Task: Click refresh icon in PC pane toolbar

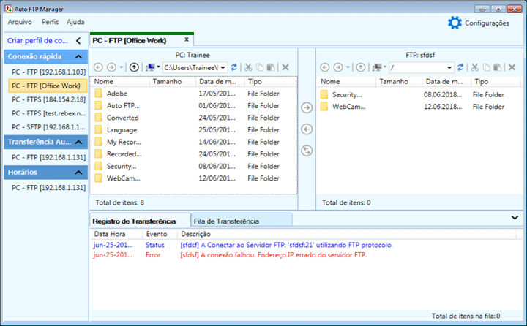Action: click(x=234, y=67)
